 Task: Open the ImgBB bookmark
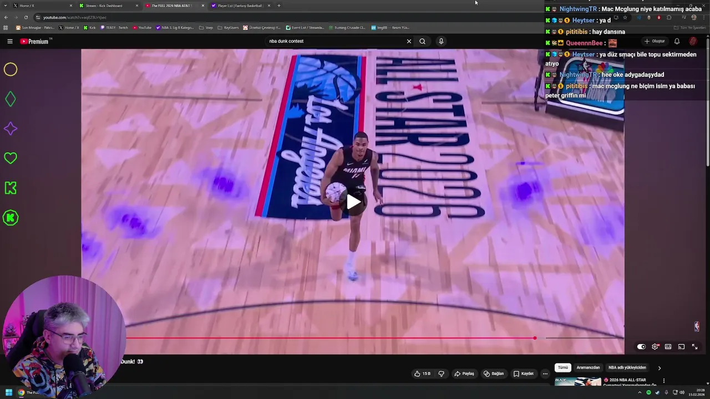[390, 28]
